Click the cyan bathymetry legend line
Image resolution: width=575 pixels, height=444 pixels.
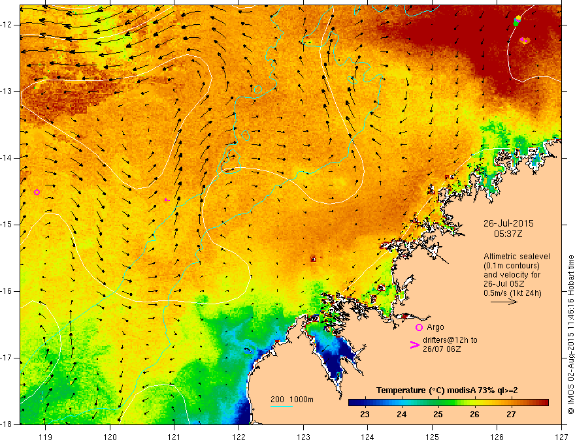[x=281, y=406]
